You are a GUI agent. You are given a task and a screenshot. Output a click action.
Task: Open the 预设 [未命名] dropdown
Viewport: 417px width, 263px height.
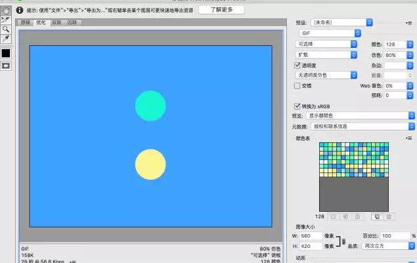pyautogui.click(x=341, y=22)
